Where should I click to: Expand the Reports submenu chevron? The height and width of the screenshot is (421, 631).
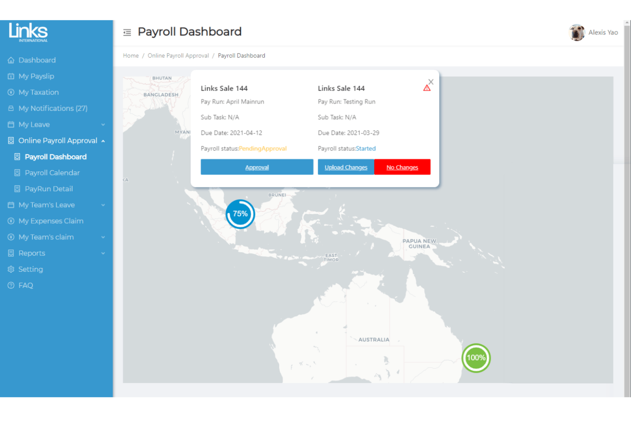click(x=103, y=253)
